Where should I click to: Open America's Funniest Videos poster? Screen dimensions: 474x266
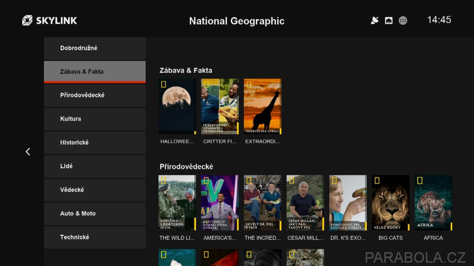click(x=220, y=203)
